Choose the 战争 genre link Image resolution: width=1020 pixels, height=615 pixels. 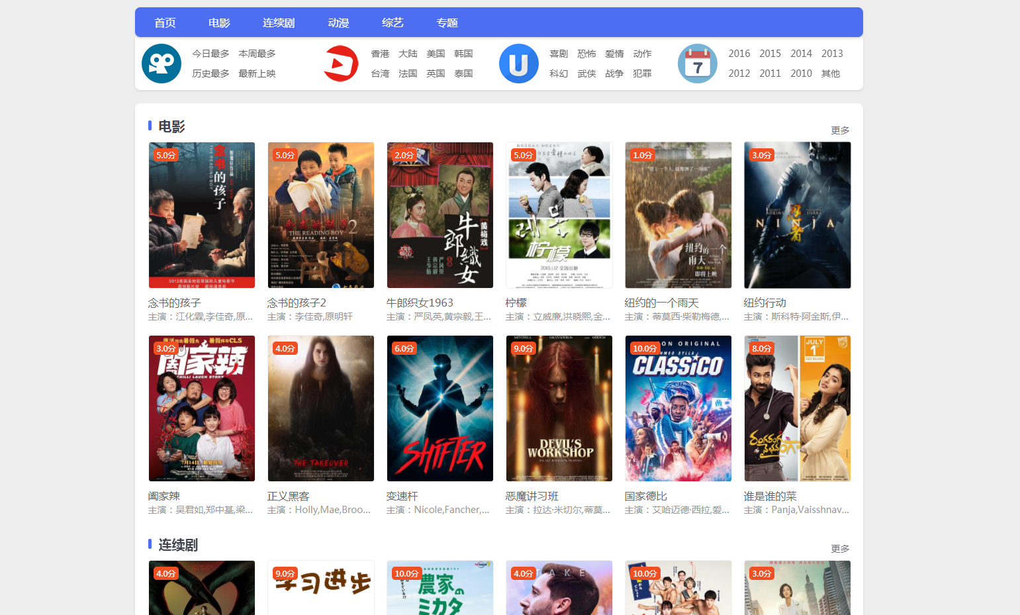(x=614, y=73)
